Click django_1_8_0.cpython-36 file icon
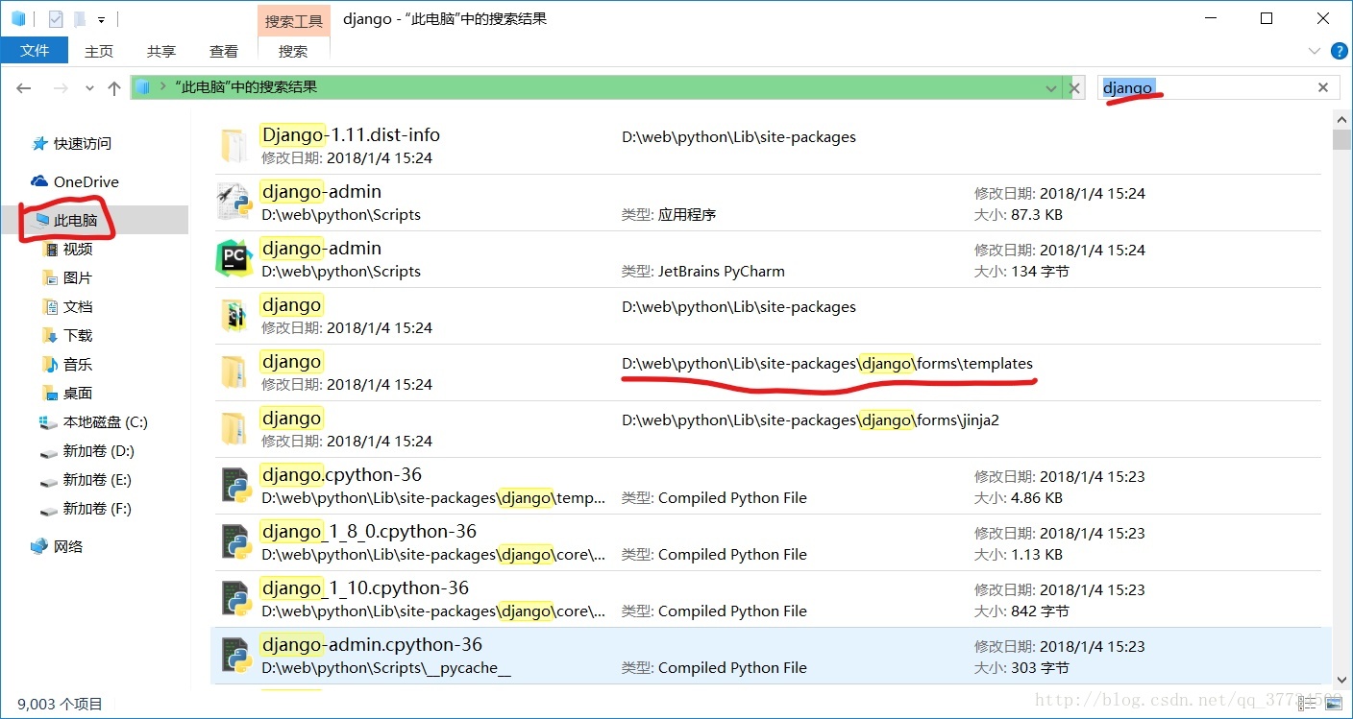Screen dimensions: 1353x719 tap(235, 542)
